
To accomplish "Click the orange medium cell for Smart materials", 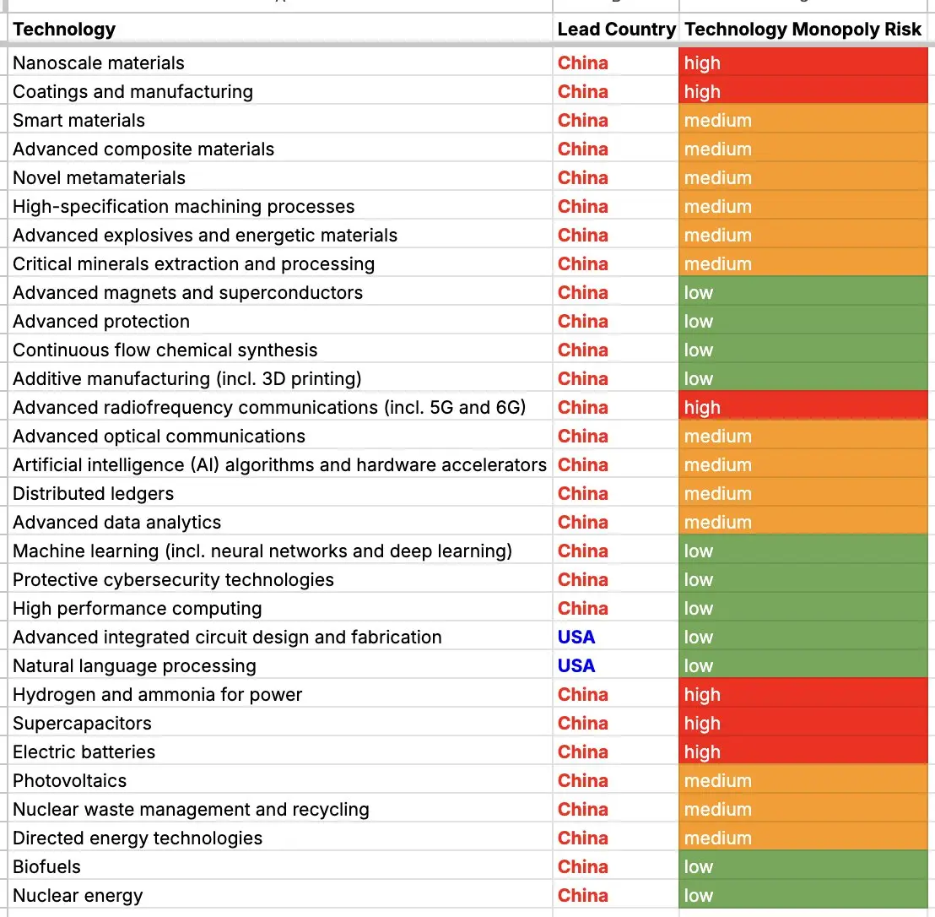I will (x=803, y=119).
